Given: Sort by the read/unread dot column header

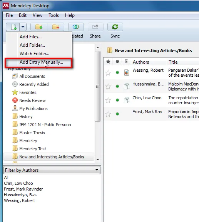Looking at the screenshot, I should tap(117, 62).
